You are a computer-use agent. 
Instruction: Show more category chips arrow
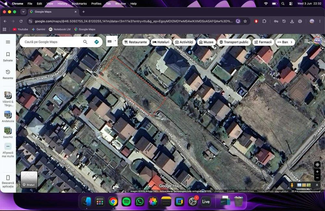point(292,42)
